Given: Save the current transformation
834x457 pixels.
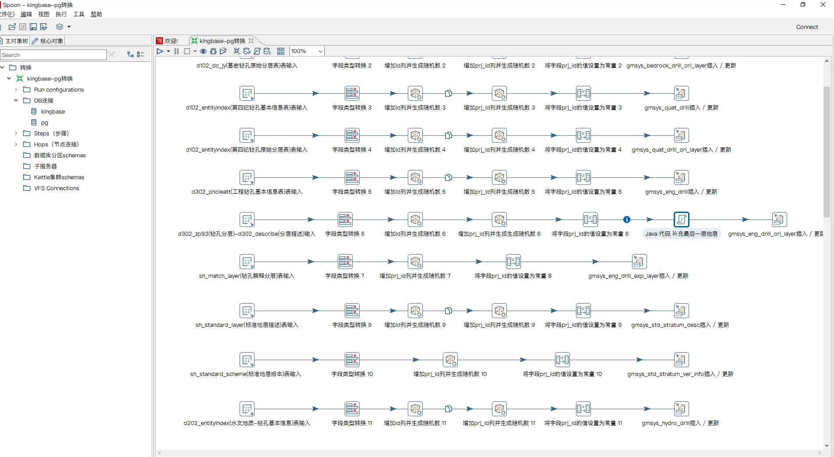Looking at the screenshot, I should click(33, 27).
